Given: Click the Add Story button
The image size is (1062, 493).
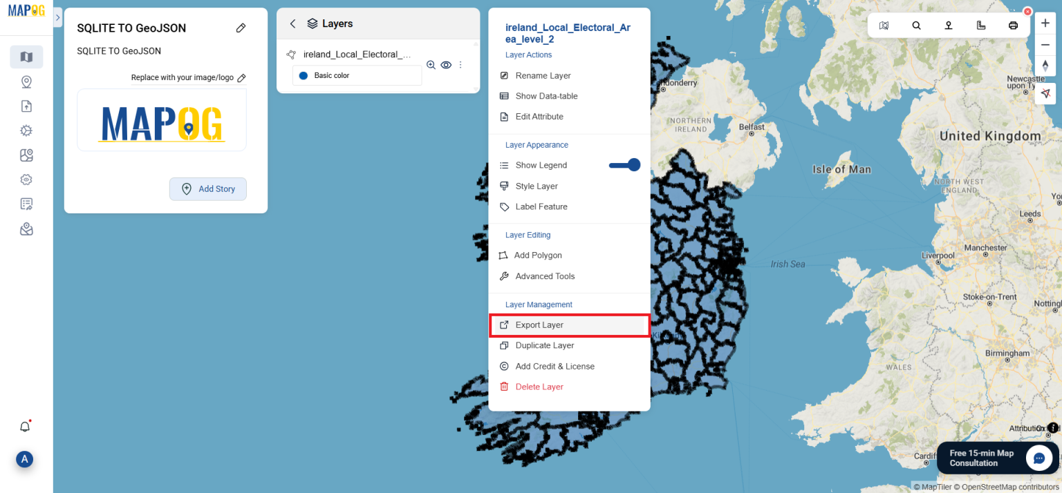Looking at the screenshot, I should 207,188.
